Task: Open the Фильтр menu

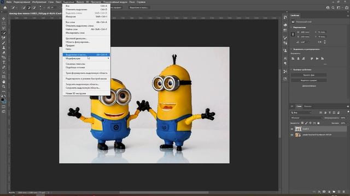Action: (80, 2)
